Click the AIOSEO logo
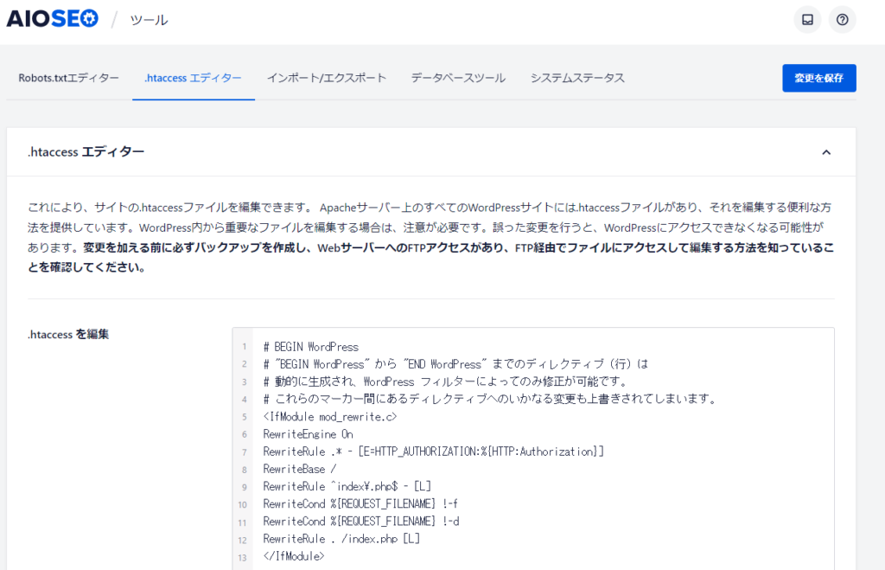 [53, 19]
